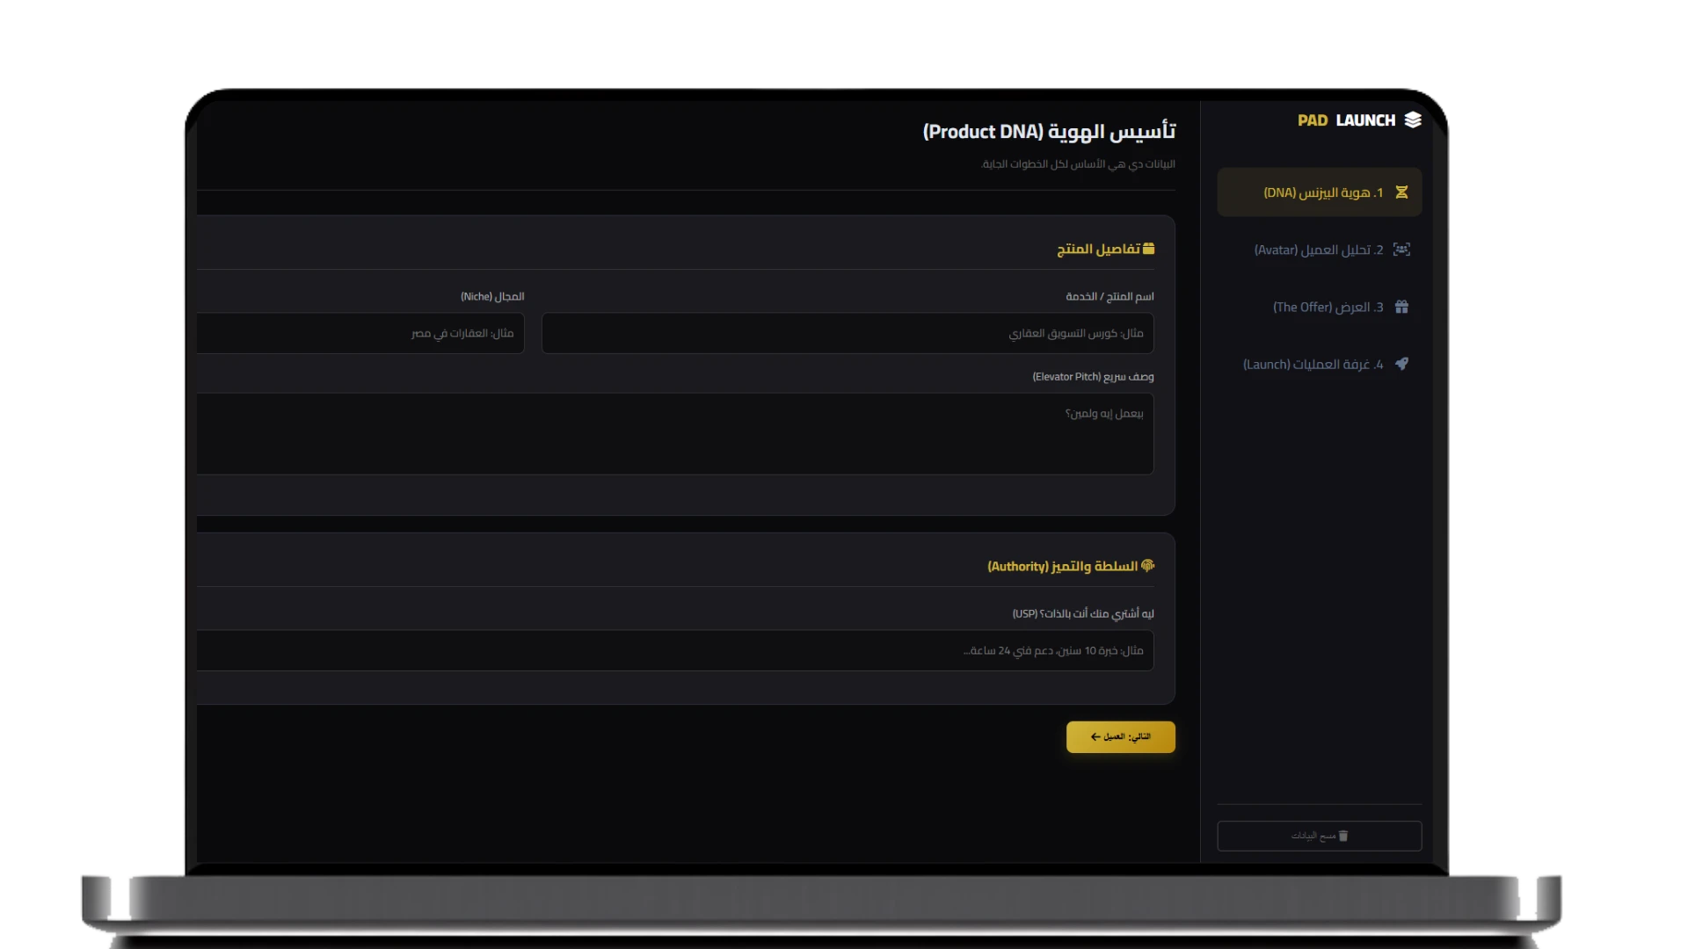Go to '4. غرفة العمليات (Launch)' step

tap(1313, 365)
